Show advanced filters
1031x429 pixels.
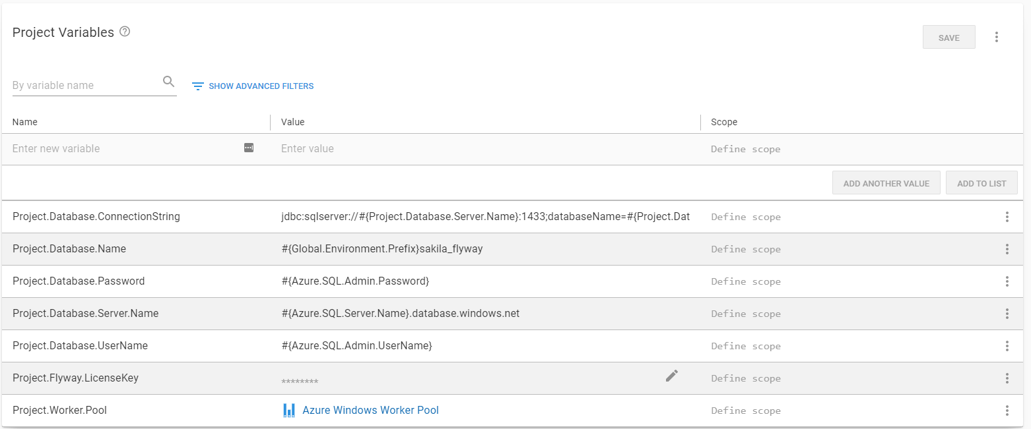253,86
